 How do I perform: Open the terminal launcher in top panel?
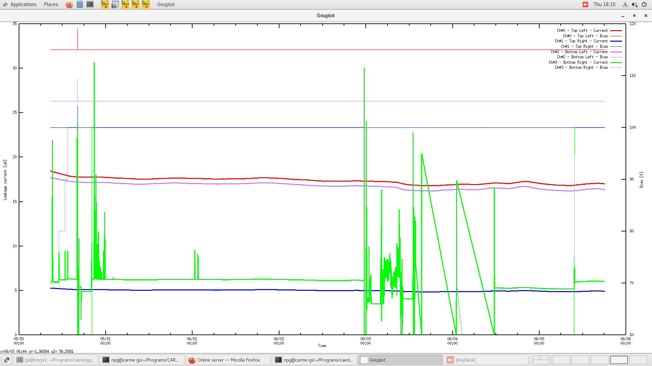click(x=90, y=4)
